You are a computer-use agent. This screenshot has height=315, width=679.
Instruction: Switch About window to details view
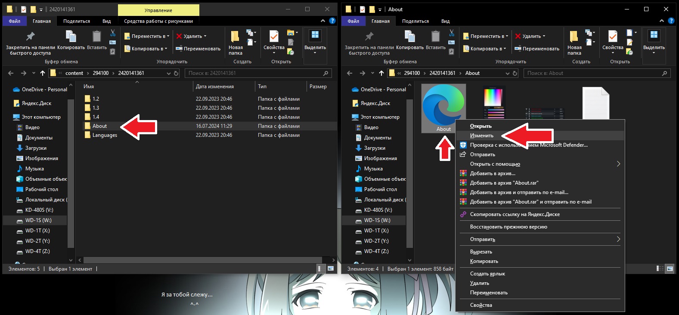click(660, 269)
